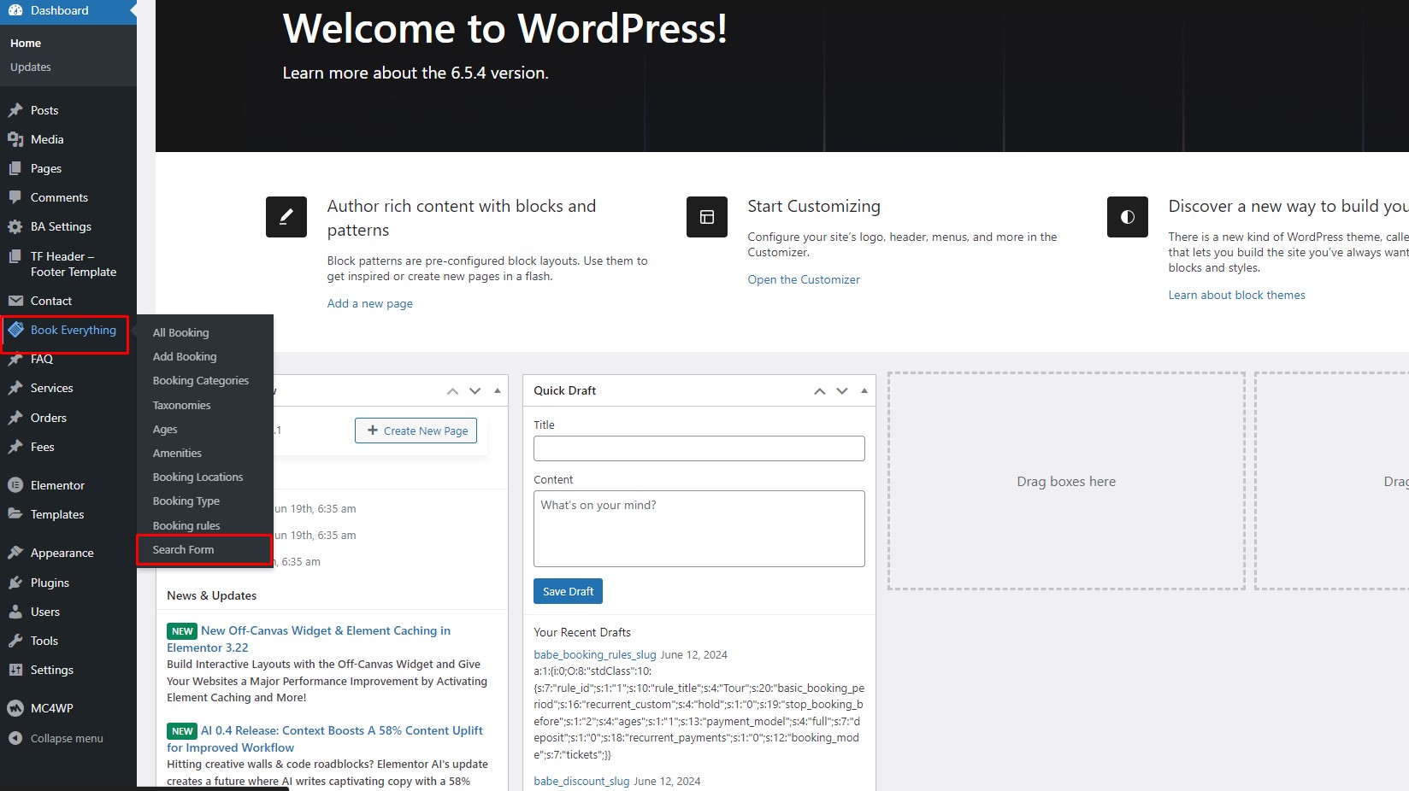Click the Pages icon in sidebar
This screenshot has width=1409, height=791.
pos(15,168)
